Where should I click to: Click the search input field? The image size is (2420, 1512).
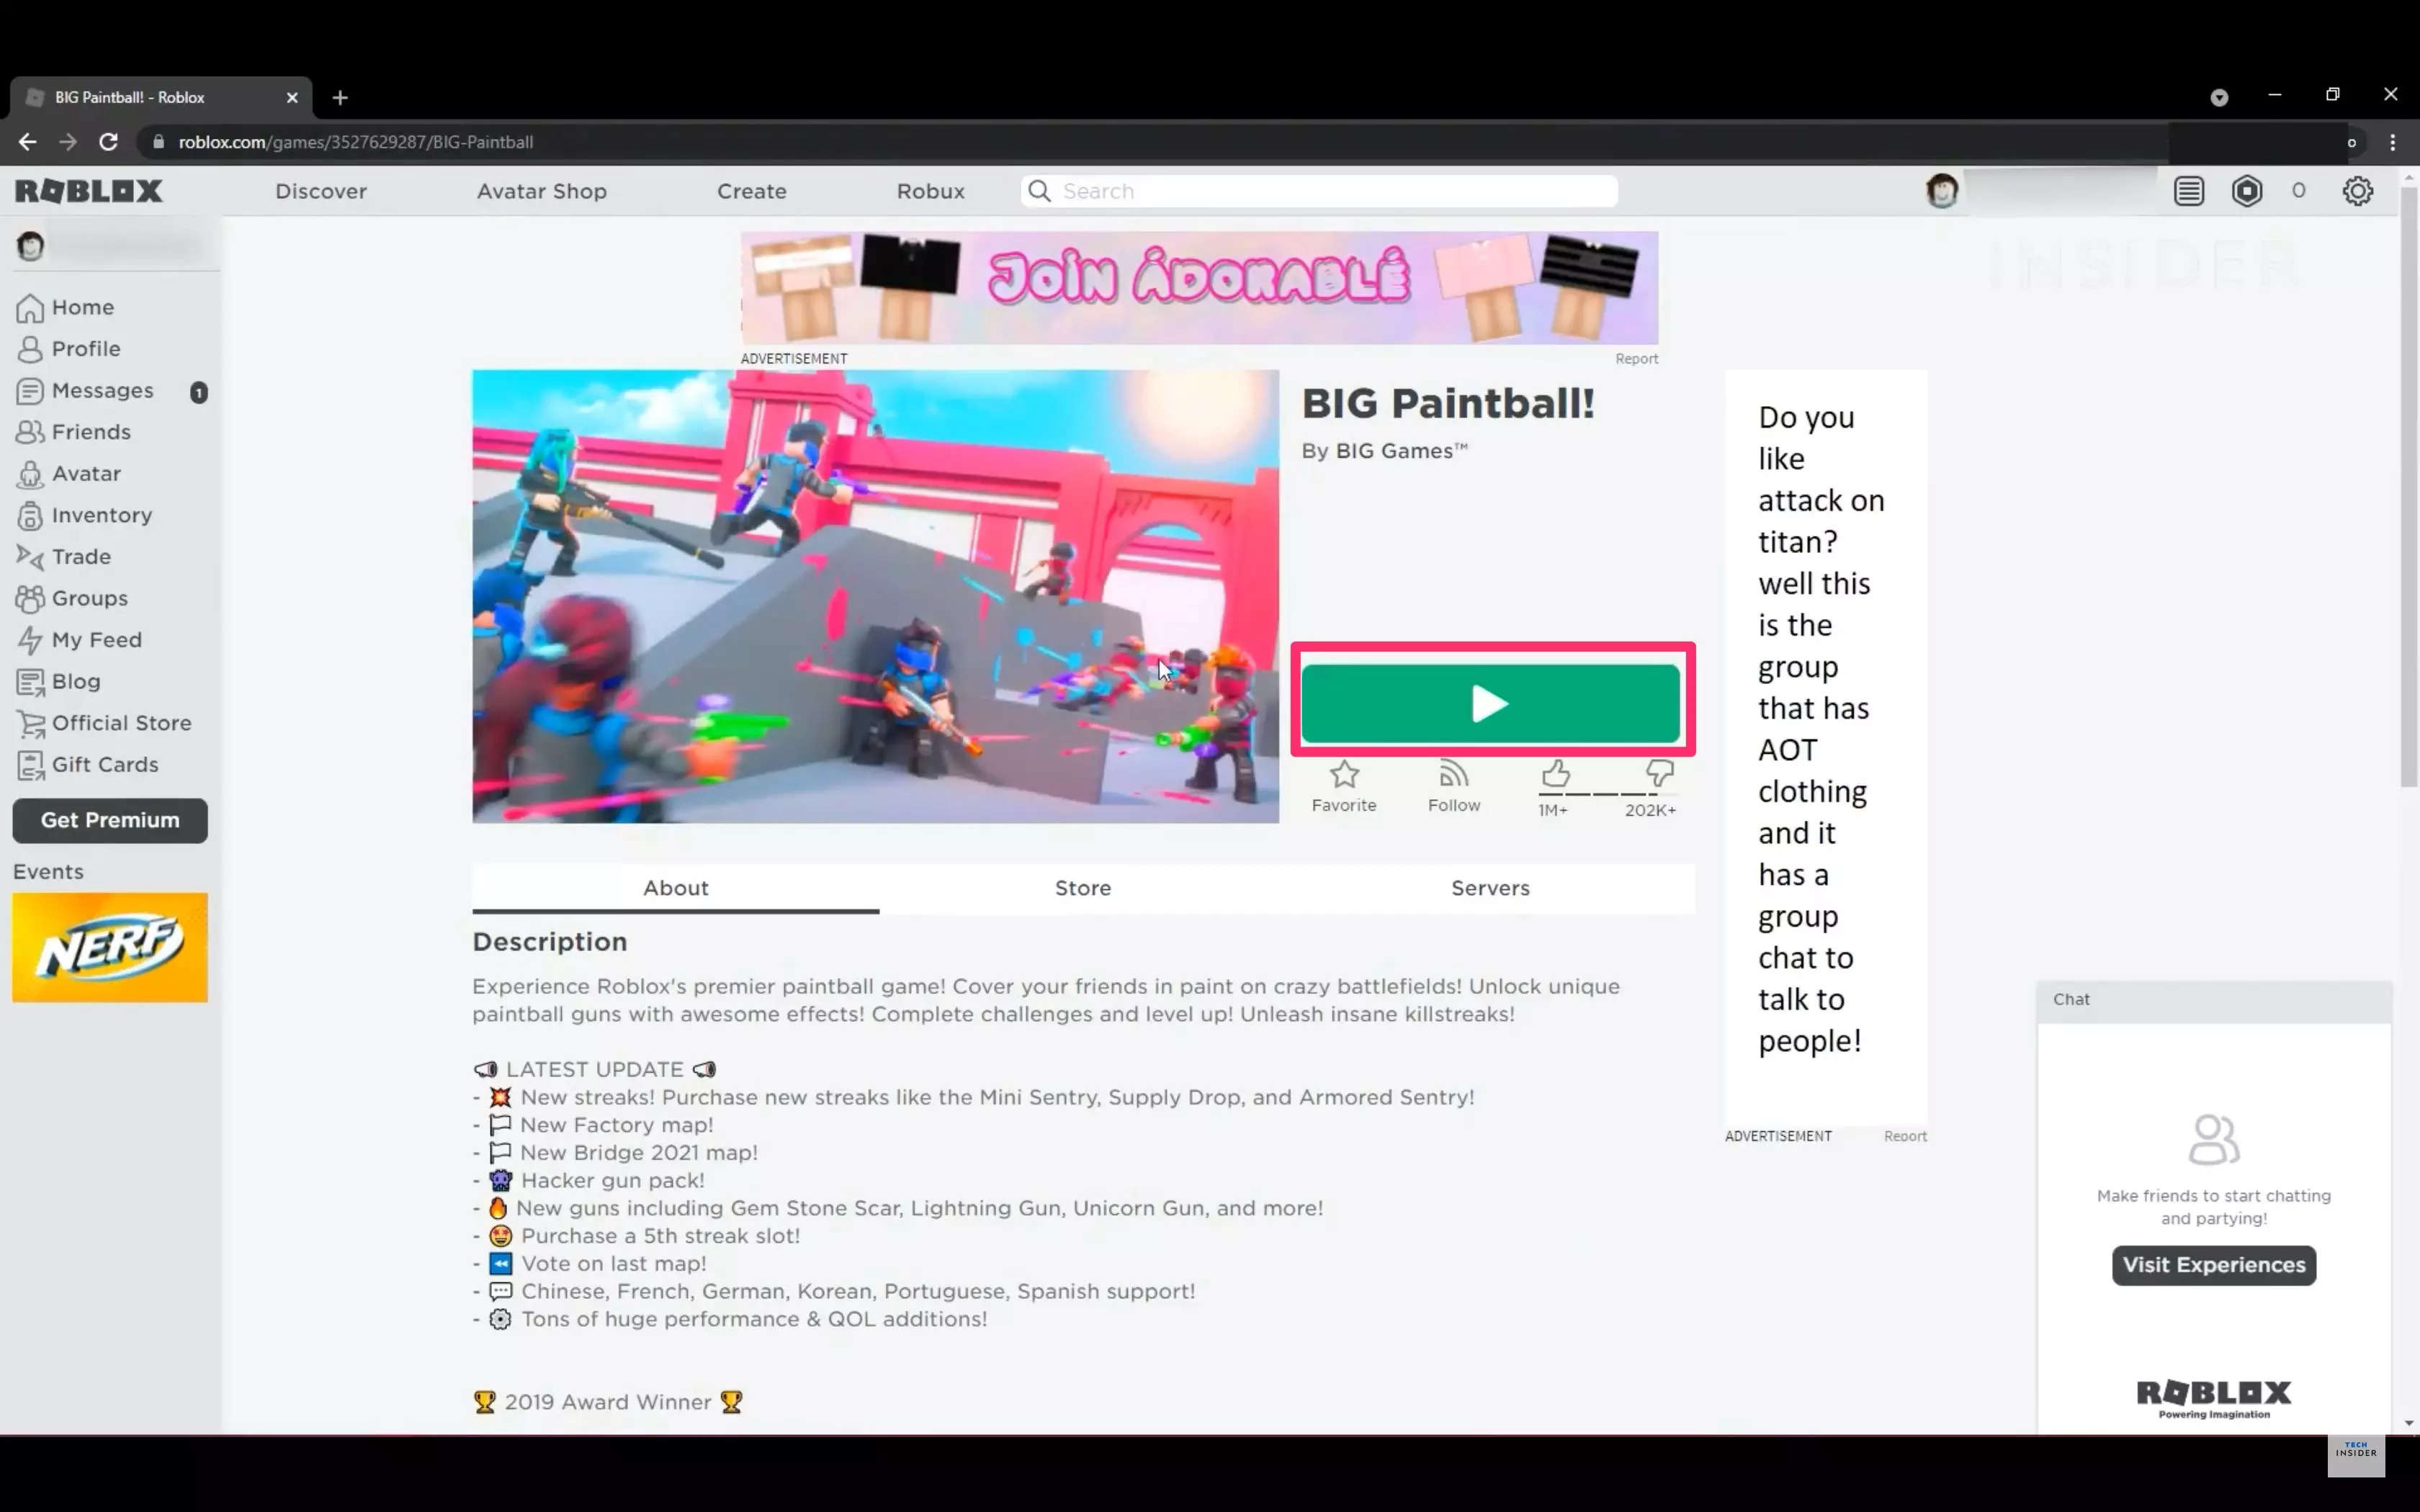click(x=1319, y=190)
